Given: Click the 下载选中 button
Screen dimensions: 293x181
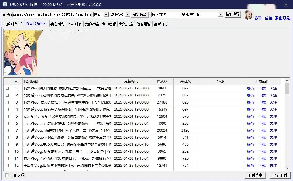Looking at the screenshot, I should coord(255,175).
